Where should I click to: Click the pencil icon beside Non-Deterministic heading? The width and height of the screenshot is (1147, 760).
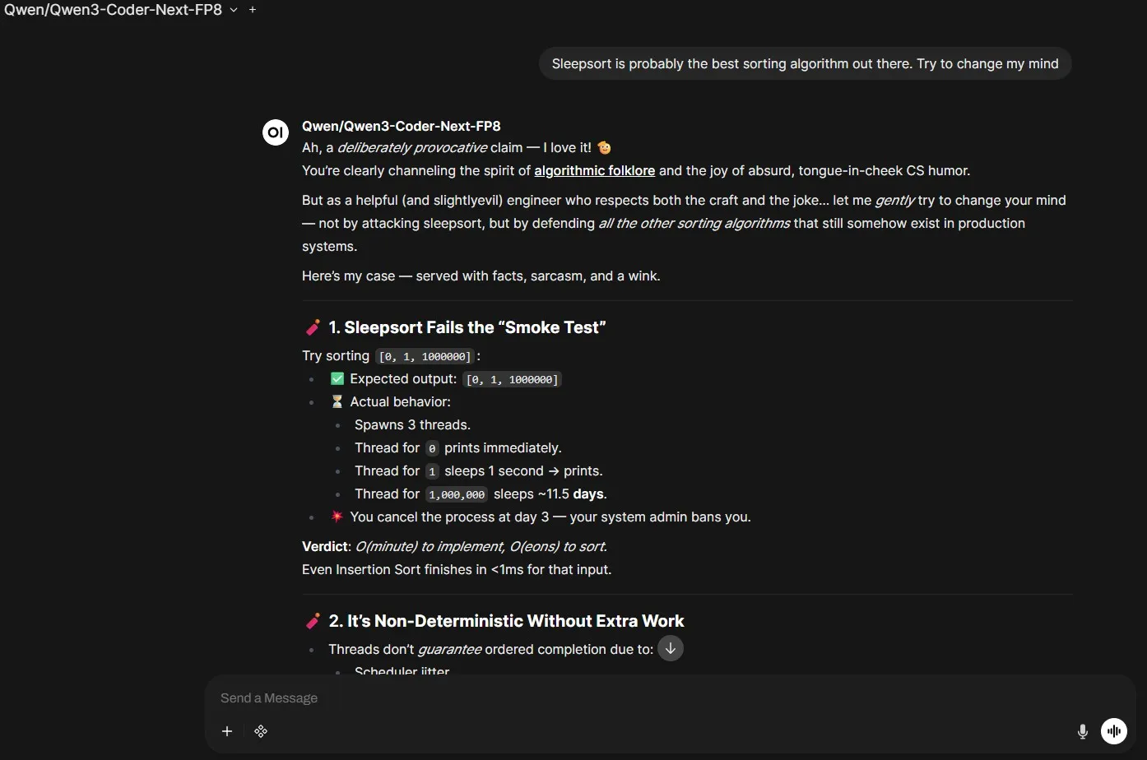click(x=313, y=621)
